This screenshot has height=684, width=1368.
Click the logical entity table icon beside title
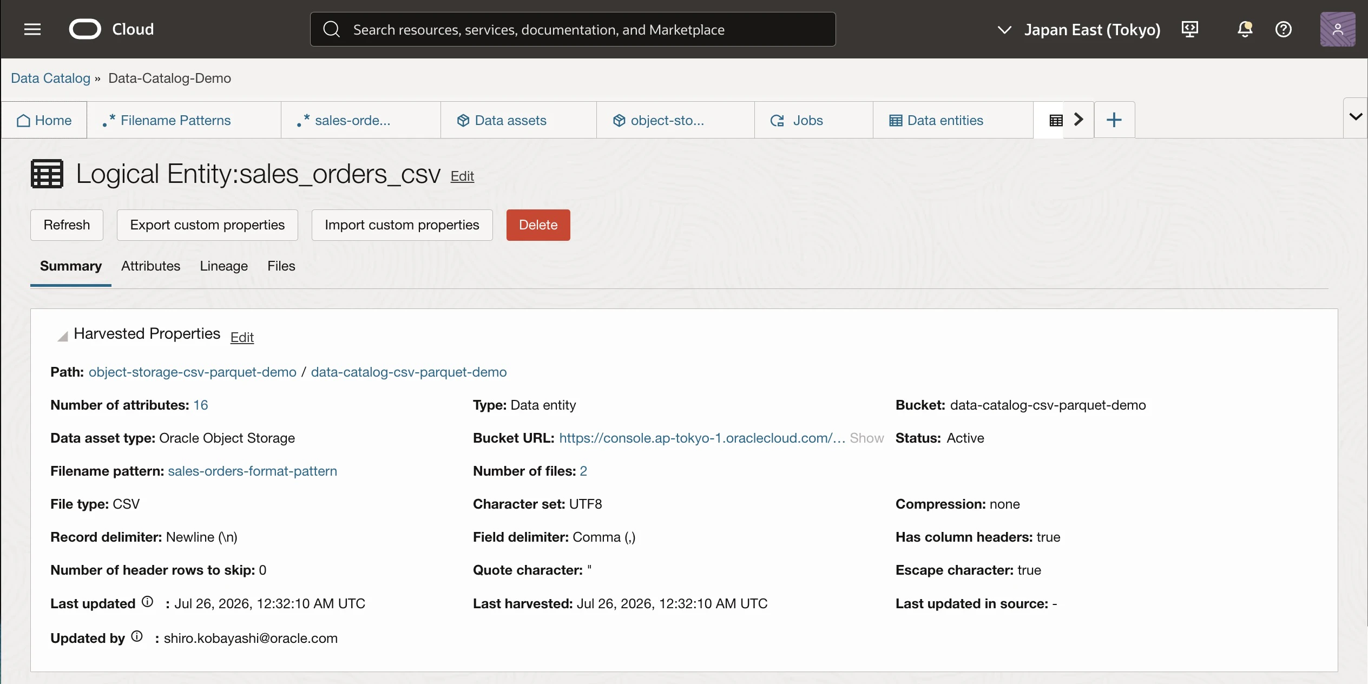coord(47,174)
